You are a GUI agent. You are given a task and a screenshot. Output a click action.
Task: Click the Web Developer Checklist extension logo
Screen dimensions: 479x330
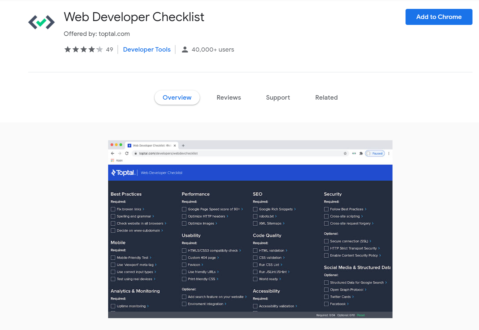(x=41, y=22)
